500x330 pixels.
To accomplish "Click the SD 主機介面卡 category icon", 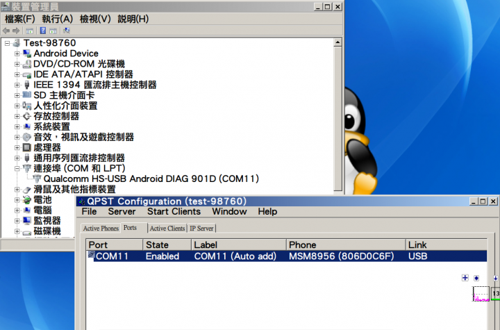I will [27, 95].
